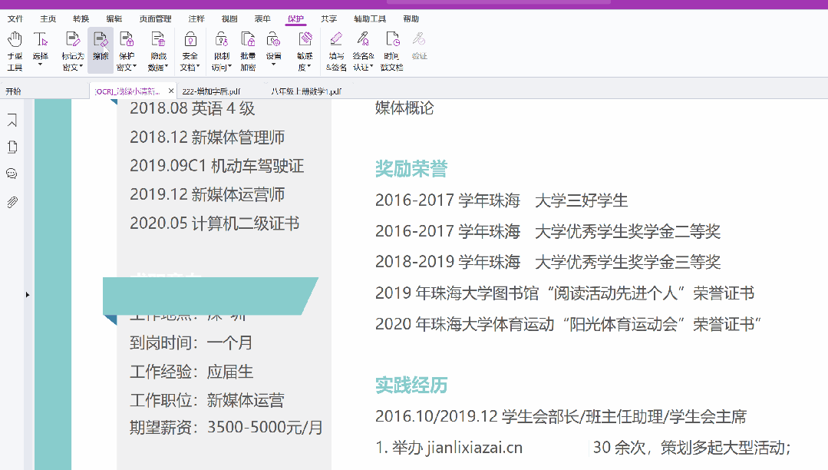828x470 pixels.
Task: Switch to the 注释 ribbon tab
Action: (x=196, y=18)
